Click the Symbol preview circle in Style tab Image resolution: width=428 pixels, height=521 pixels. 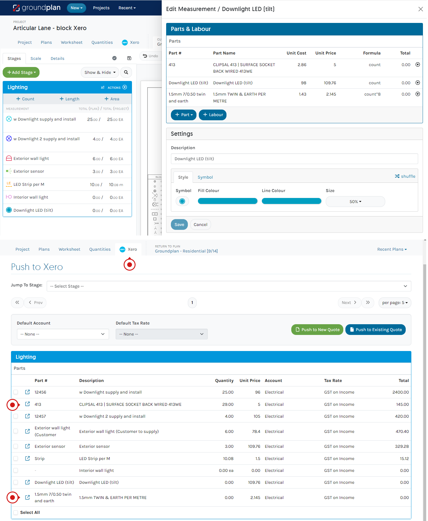click(182, 202)
